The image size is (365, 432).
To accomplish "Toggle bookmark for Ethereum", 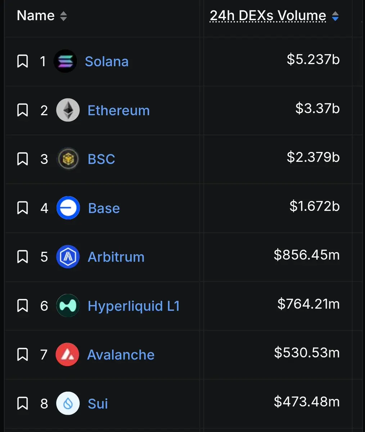I will click(23, 110).
